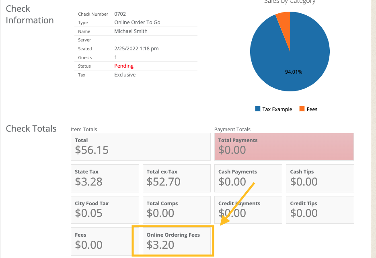The height and width of the screenshot is (258, 376).
Task: Click the Exclusive tax value
Action: tap(125, 74)
